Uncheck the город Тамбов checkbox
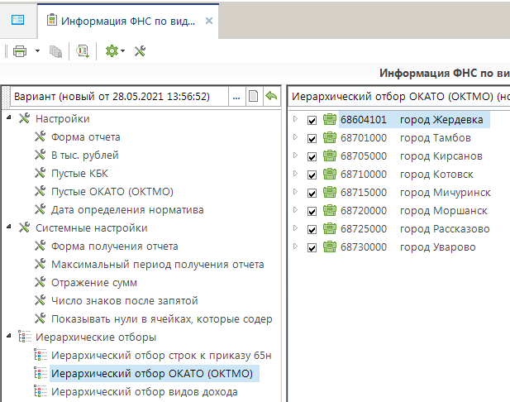 312,139
